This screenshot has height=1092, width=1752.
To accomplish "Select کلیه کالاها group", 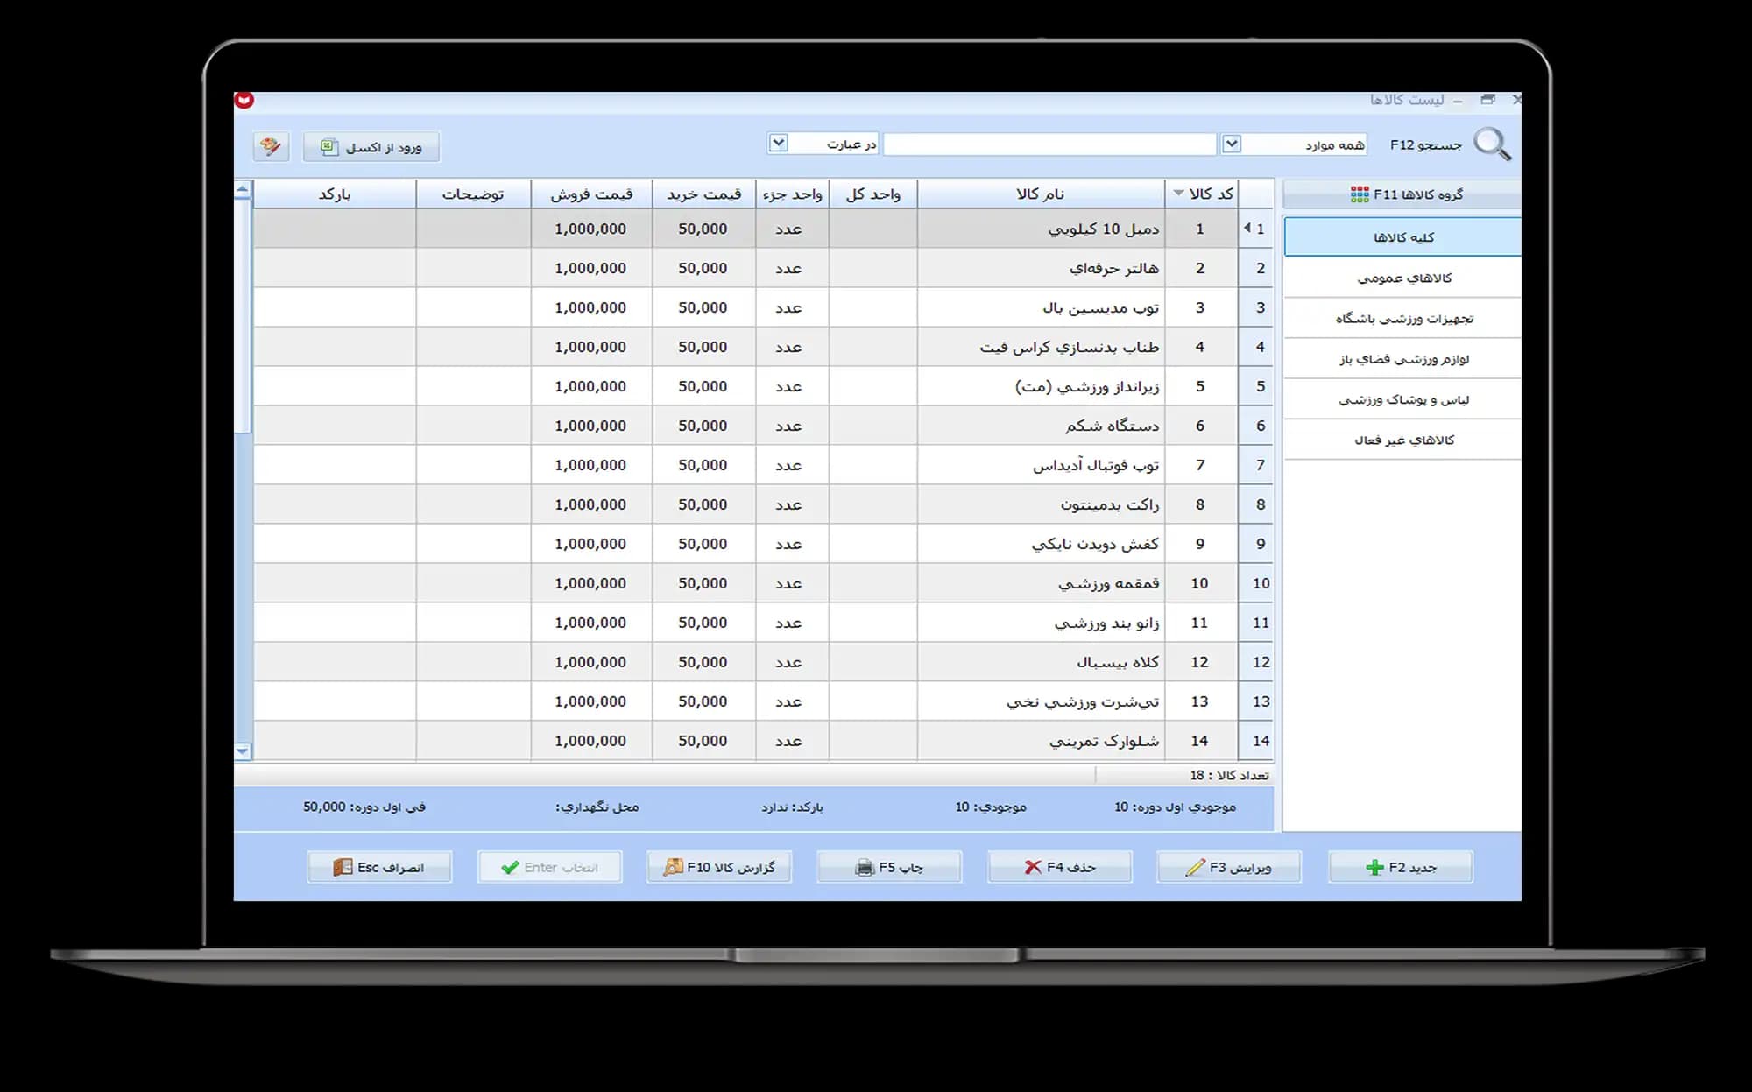I will (x=1402, y=237).
